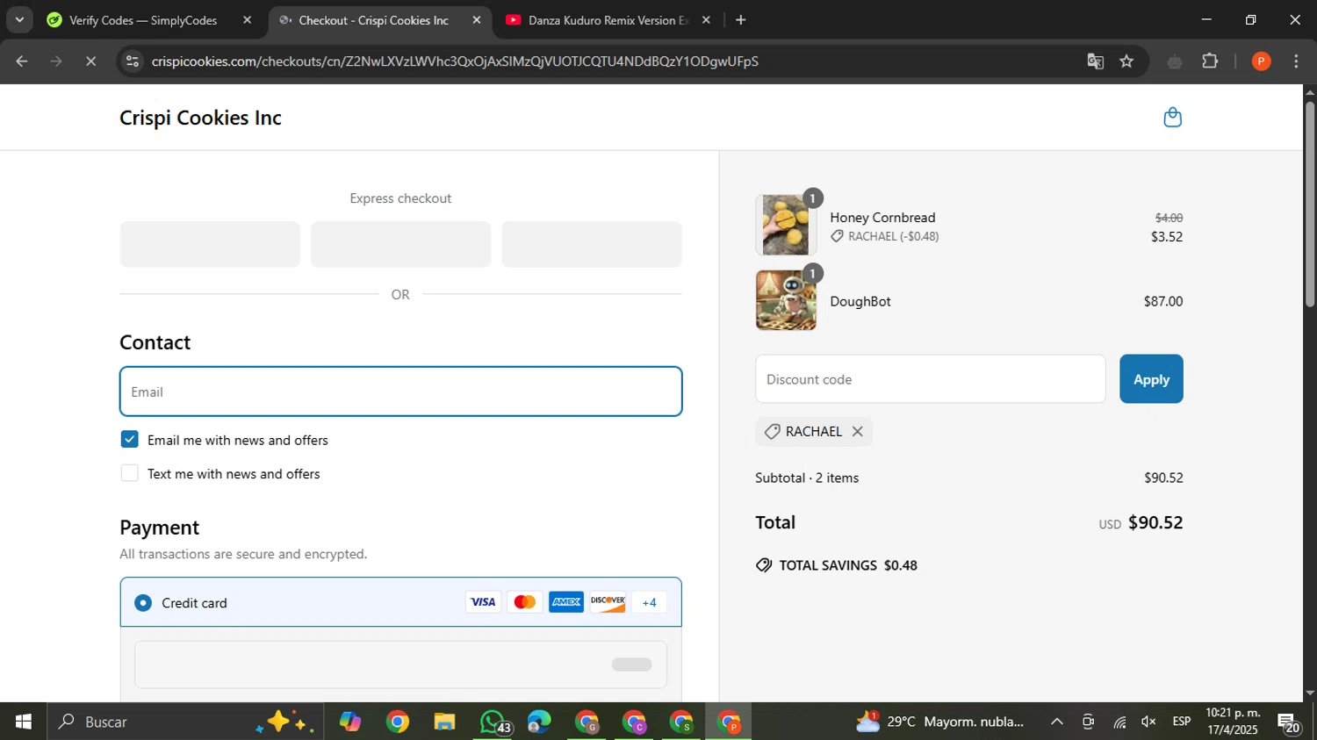Go back to the previous page

(x=22, y=61)
